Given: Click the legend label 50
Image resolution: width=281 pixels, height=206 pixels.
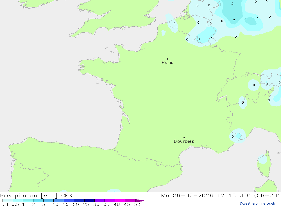Looking at the screenshot, I should tap(137, 204).
